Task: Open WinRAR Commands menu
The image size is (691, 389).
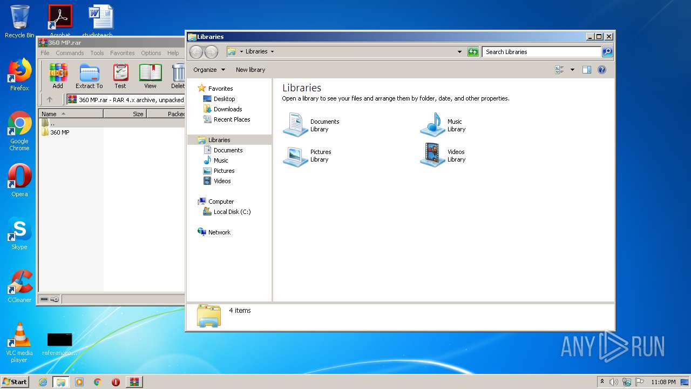Action: point(70,53)
